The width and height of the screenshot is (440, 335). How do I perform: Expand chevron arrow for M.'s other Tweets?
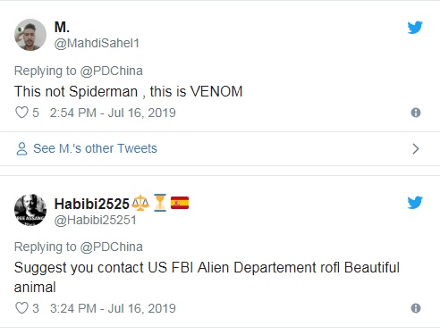coord(416,148)
